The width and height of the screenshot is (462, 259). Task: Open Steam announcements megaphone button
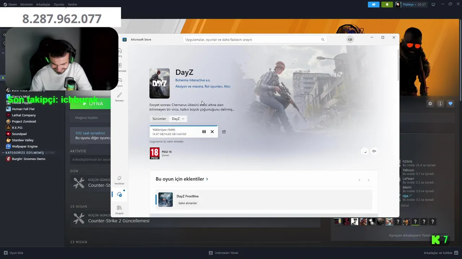pyautogui.click(x=374, y=4)
